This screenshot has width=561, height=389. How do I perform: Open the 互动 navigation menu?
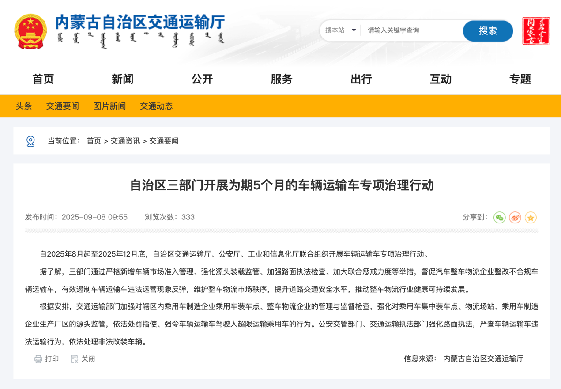pyautogui.click(x=440, y=79)
